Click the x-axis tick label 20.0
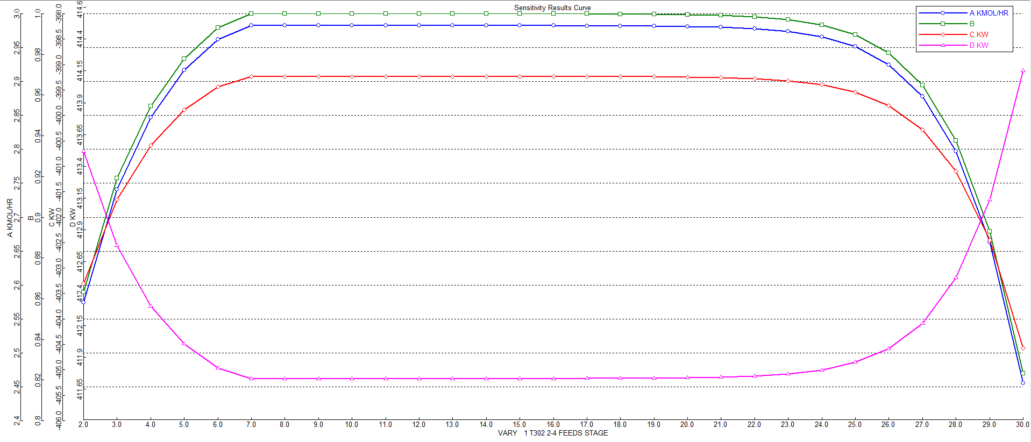The image size is (1031, 442). tap(687, 424)
